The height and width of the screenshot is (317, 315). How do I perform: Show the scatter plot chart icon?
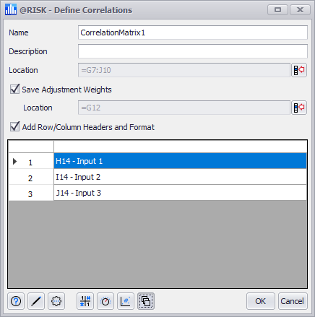pyautogui.click(x=126, y=301)
